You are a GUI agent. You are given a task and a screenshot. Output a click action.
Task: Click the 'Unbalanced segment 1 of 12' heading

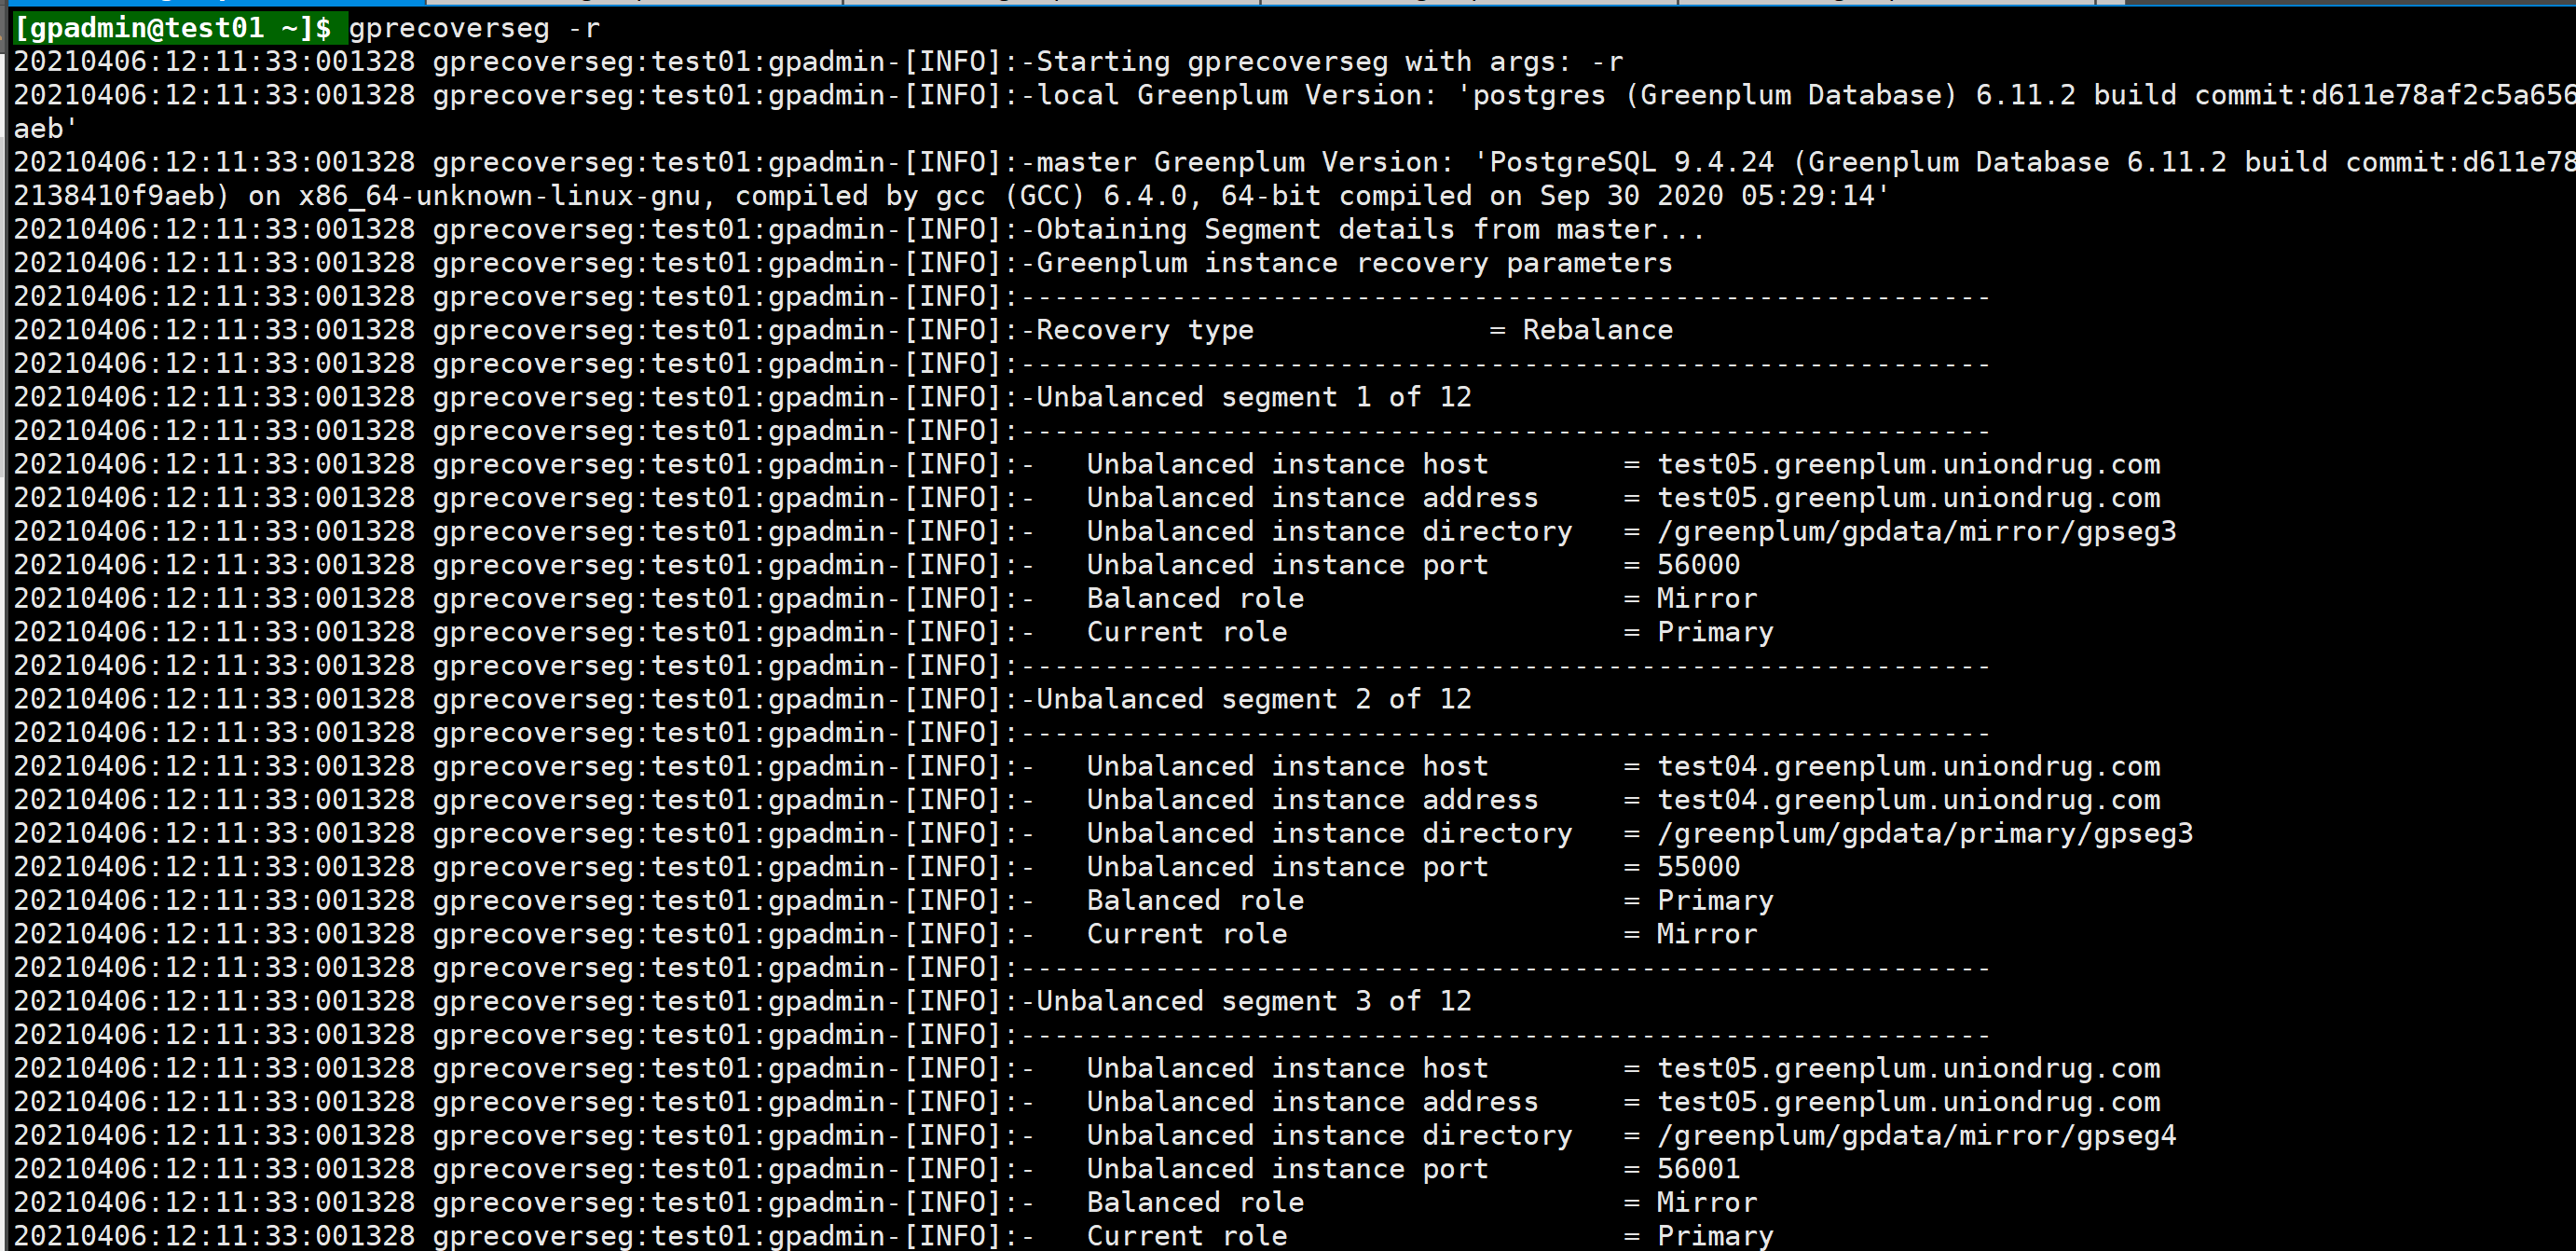click(x=1254, y=397)
